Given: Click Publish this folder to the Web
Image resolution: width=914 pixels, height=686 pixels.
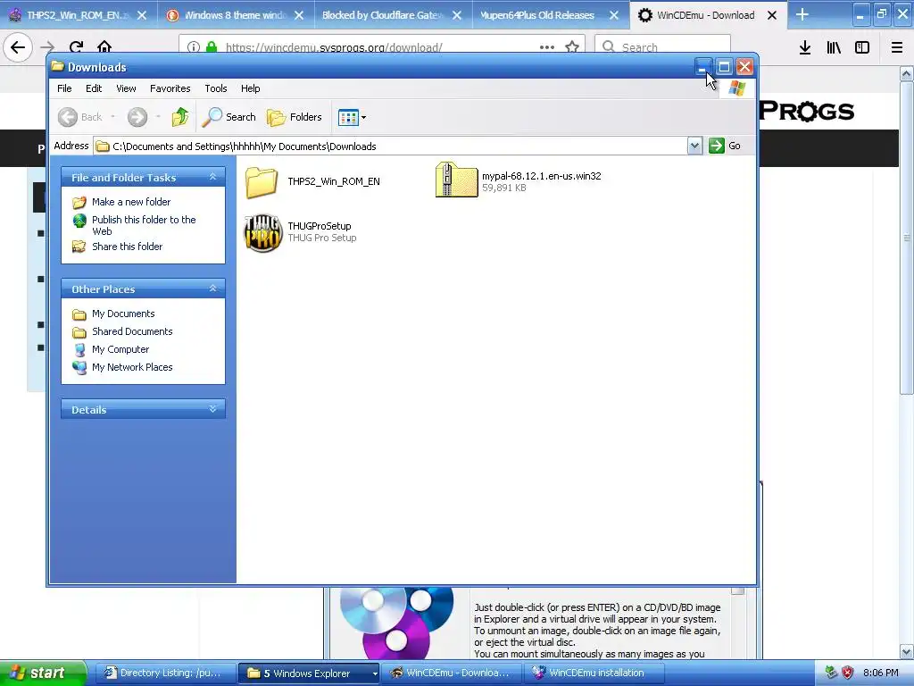Looking at the screenshot, I should tap(144, 225).
